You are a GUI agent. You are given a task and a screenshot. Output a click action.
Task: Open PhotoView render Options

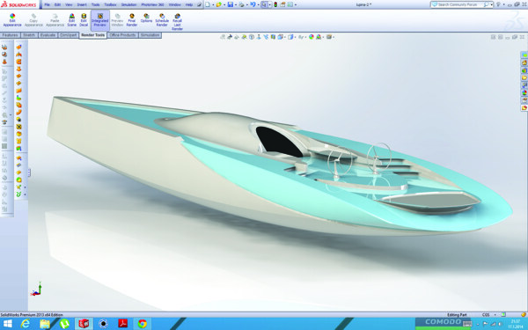[146, 18]
